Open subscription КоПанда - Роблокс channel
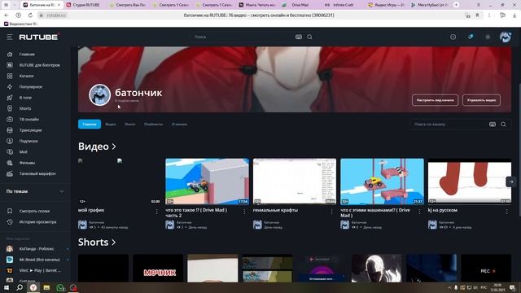Screen dimensions: 521x293 pos(36,249)
